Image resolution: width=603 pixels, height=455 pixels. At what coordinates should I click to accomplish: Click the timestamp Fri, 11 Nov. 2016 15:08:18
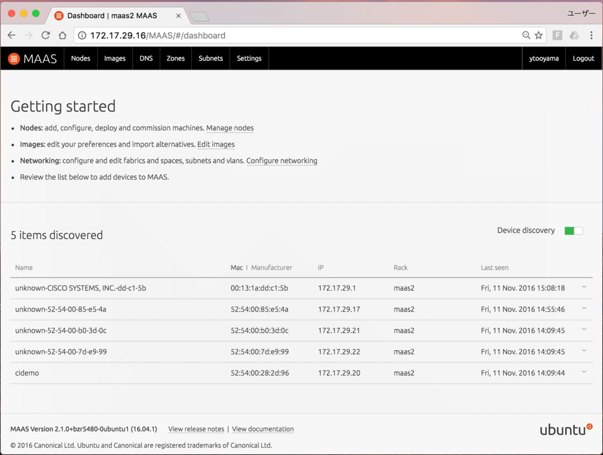(523, 288)
